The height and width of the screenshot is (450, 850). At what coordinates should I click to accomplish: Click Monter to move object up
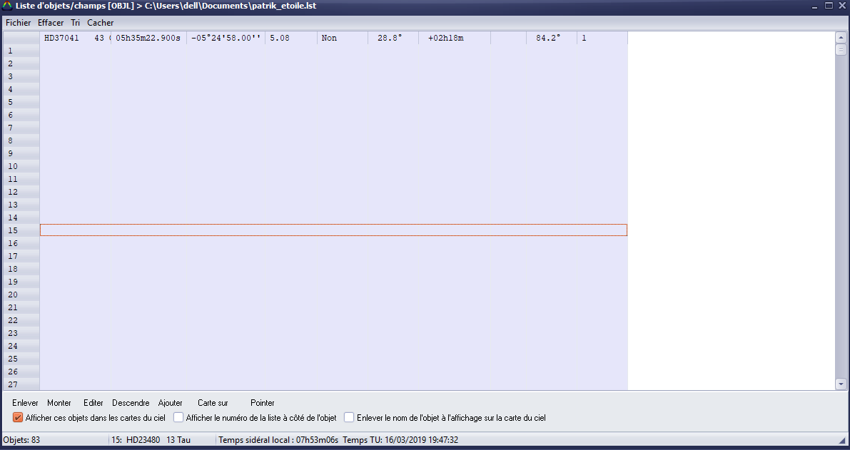pos(59,403)
